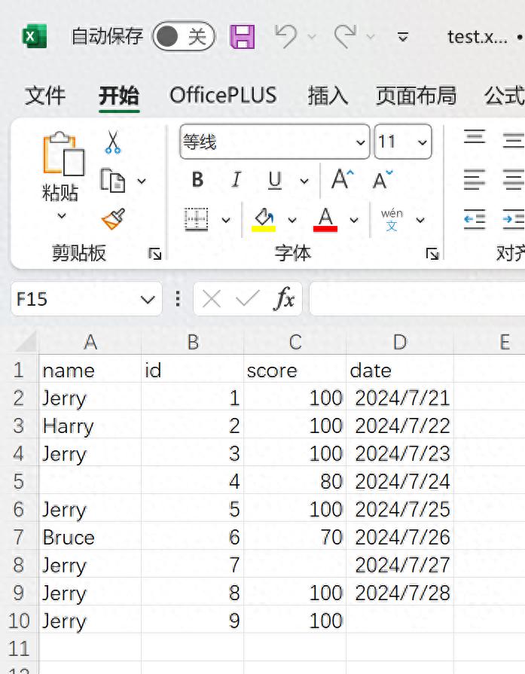Toggle bold formatting
This screenshot has width=525, height=674.
pyautogui.click(x=197, y=180)
